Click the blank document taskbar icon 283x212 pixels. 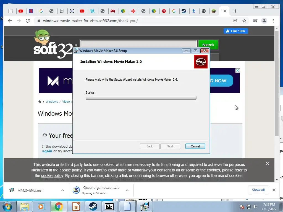coord(127,206)
